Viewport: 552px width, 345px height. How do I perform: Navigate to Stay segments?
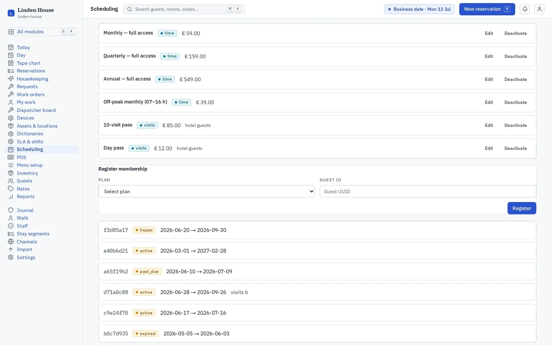tap(33, 234)
